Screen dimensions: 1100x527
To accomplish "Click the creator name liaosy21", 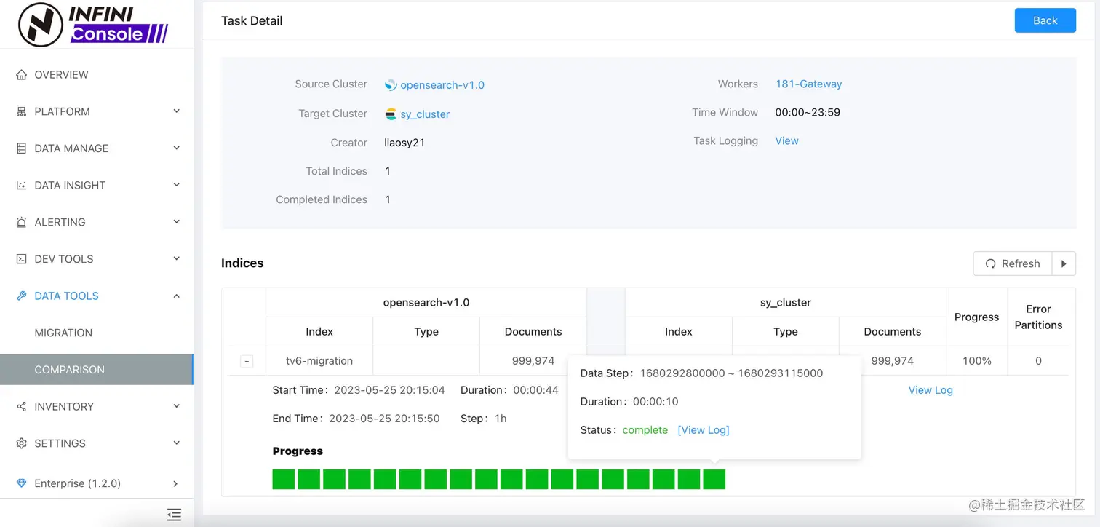I will (404, 143).
